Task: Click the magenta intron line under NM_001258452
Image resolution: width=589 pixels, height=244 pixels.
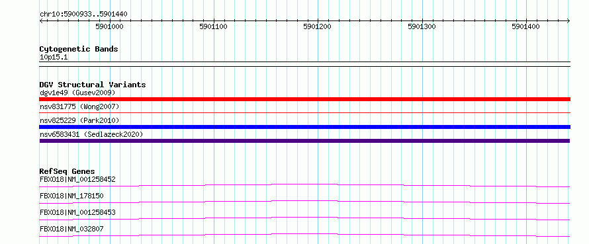Action: tap(304, 185)
